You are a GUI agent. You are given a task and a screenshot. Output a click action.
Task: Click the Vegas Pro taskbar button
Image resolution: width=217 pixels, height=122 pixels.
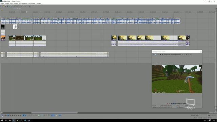click(x=14, y=121)
